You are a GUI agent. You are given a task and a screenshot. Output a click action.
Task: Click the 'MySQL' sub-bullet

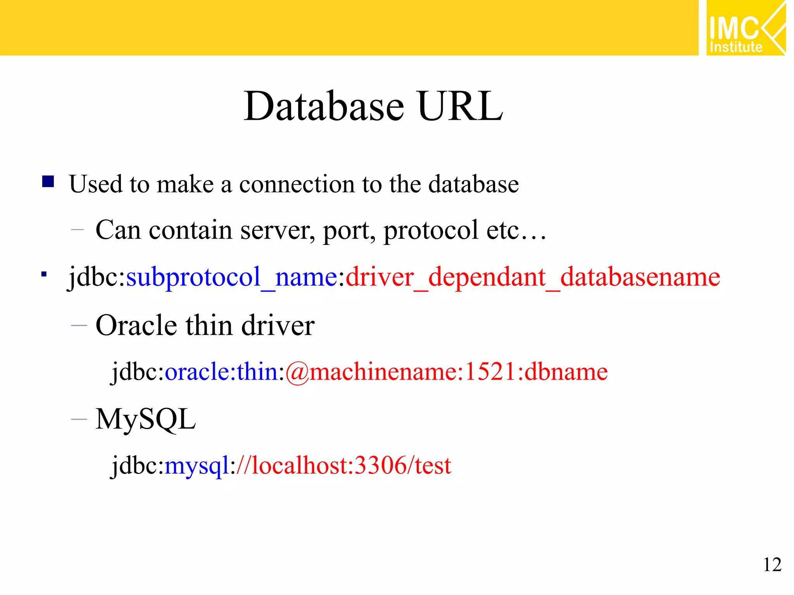(146, 420)
